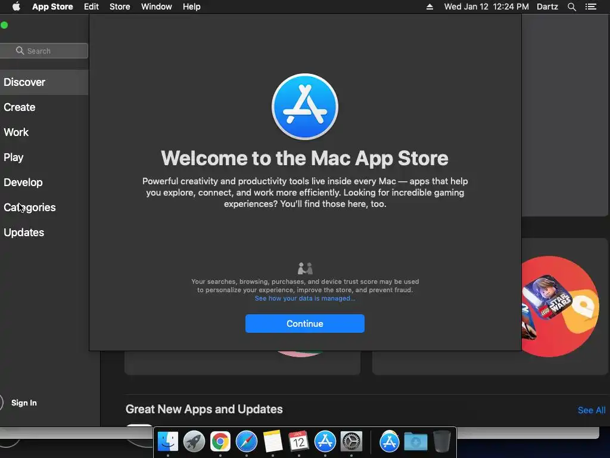Click the Continue button
The image size is (610, 458).
(x=305, y=324)
